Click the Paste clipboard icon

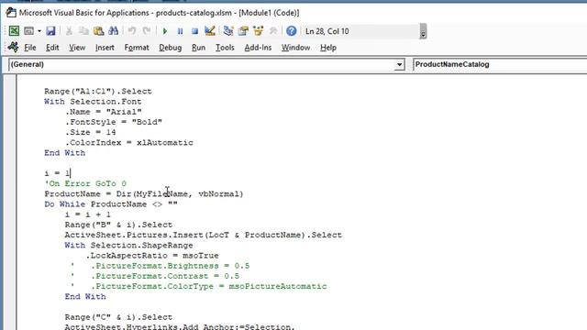[x=98, y=31]
